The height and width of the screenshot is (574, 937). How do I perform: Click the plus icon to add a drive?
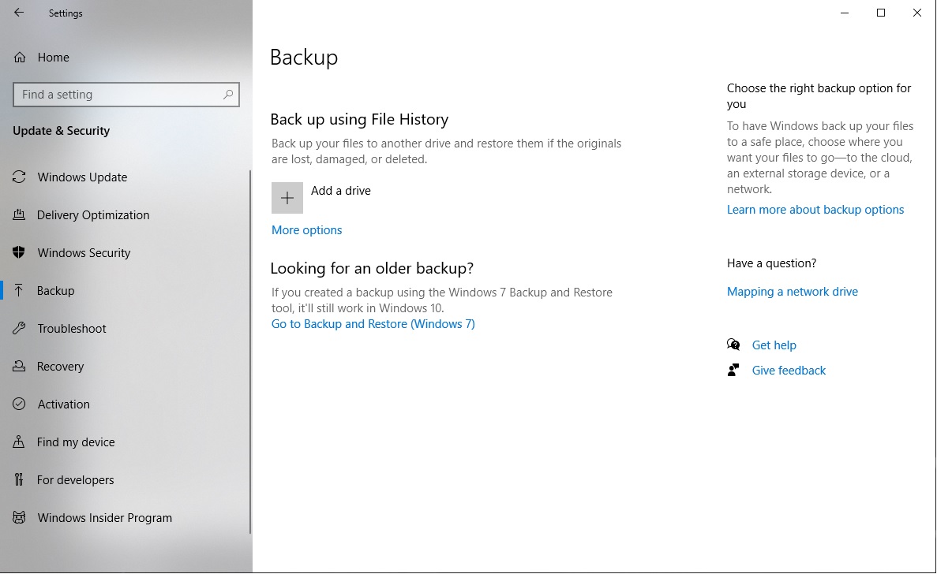pos(287,198)
